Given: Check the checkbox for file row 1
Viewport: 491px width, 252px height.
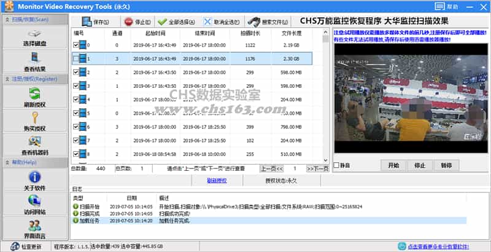Looking at the screenshot, I should pyautogui.click(x=75, y=58).
